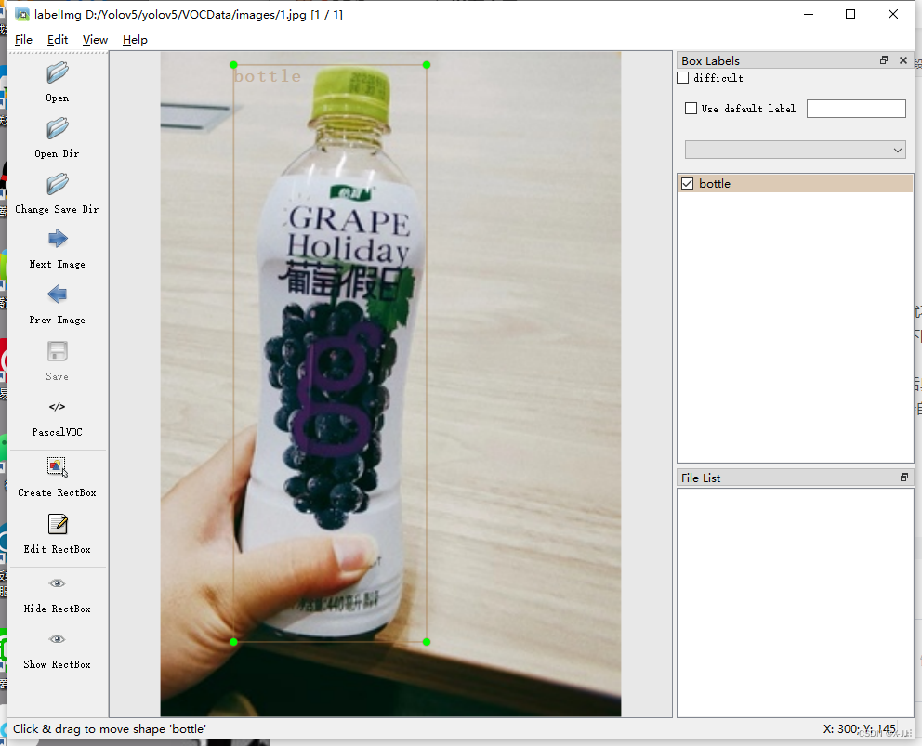
Task: Open the File menu
Action: 23,39
